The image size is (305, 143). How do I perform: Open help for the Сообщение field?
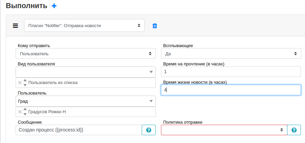pos(149,130)
